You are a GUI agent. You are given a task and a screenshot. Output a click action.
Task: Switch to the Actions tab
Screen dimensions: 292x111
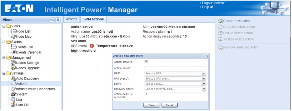pos(71,19)
